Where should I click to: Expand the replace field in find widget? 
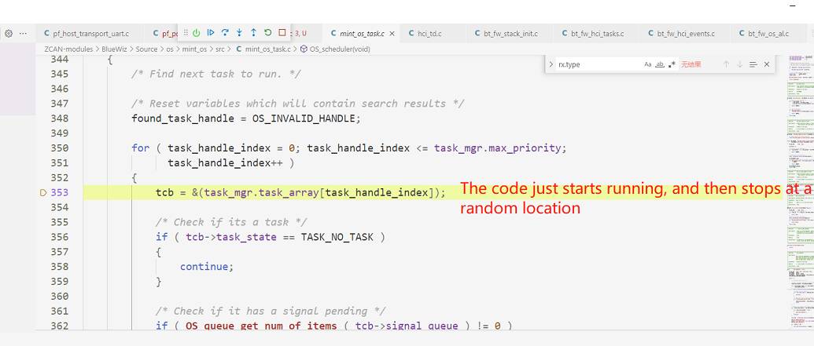(x=551, y=65)
